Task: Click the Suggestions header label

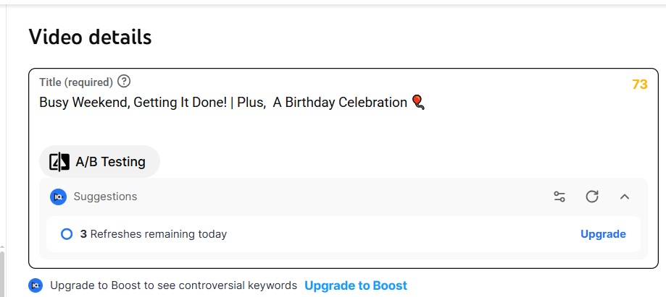Action: (105, 197)
